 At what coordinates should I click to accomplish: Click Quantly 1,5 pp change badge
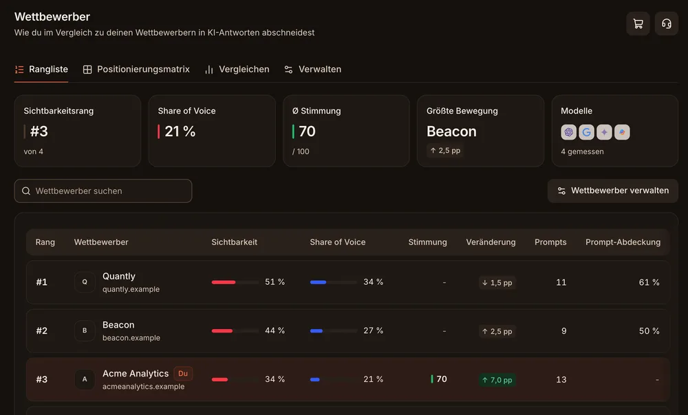497,283
